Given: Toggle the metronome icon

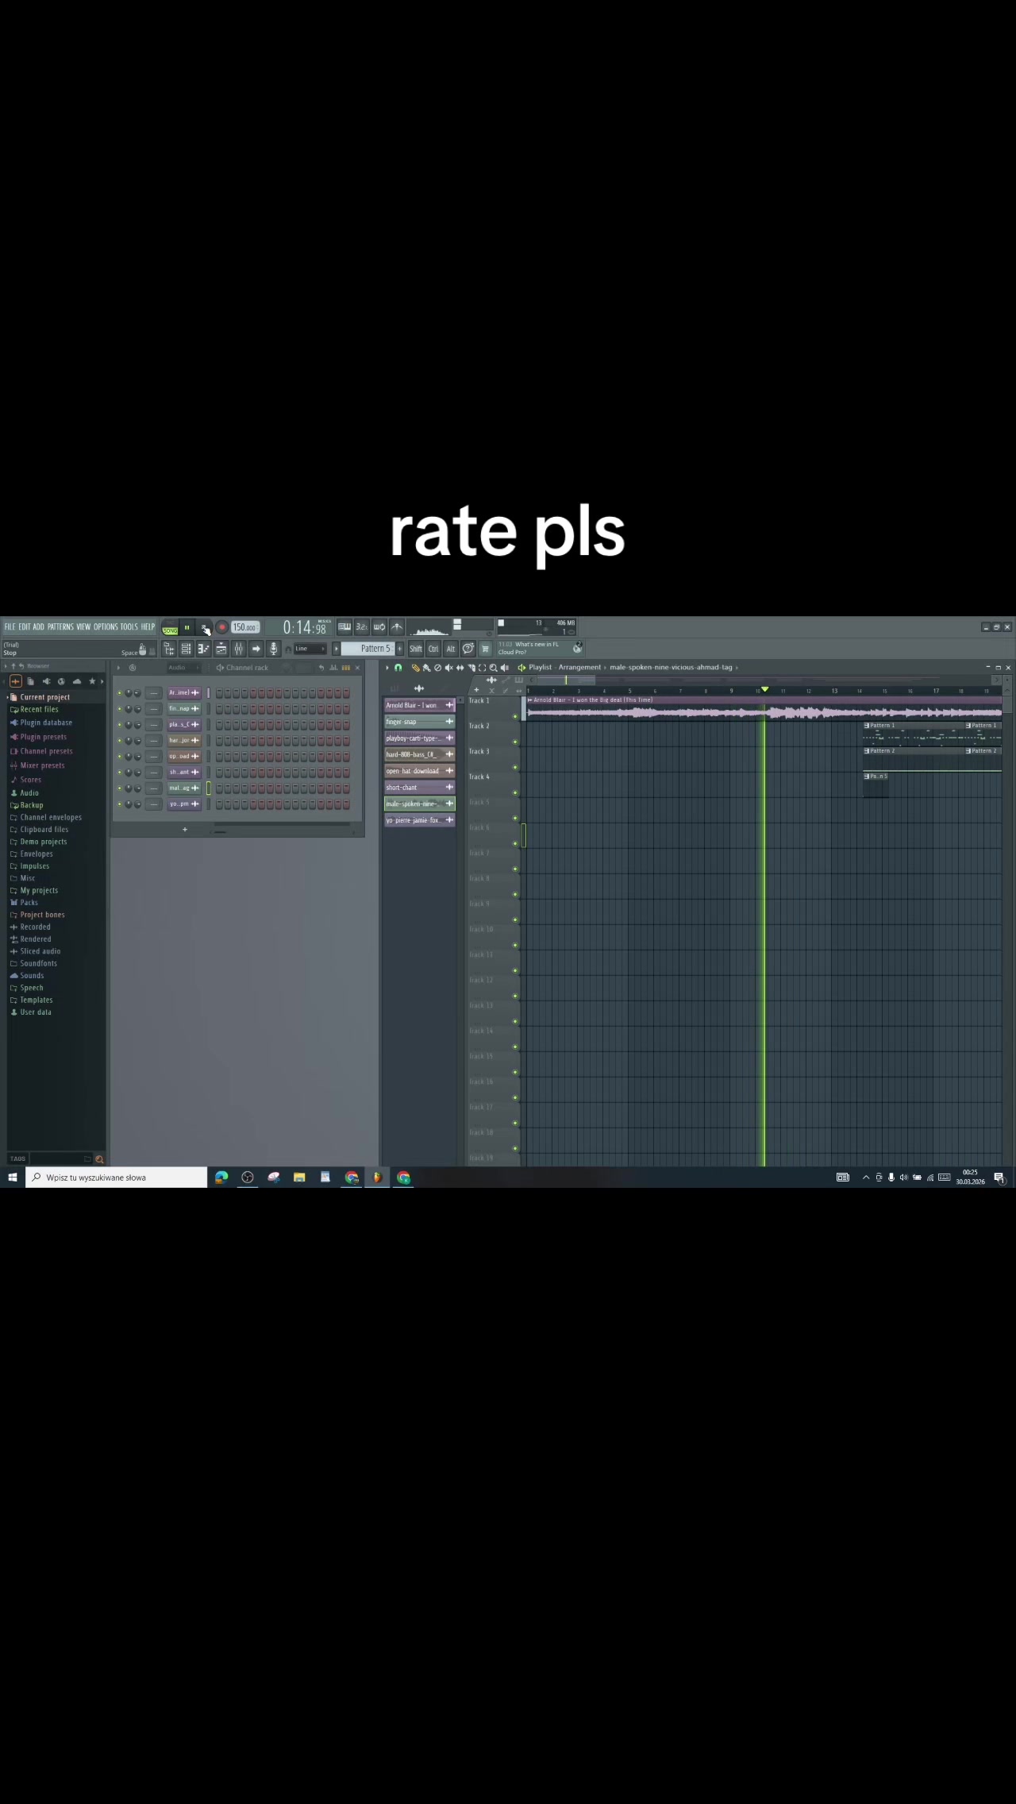Looking at the screenshot, I should (397, 627).
